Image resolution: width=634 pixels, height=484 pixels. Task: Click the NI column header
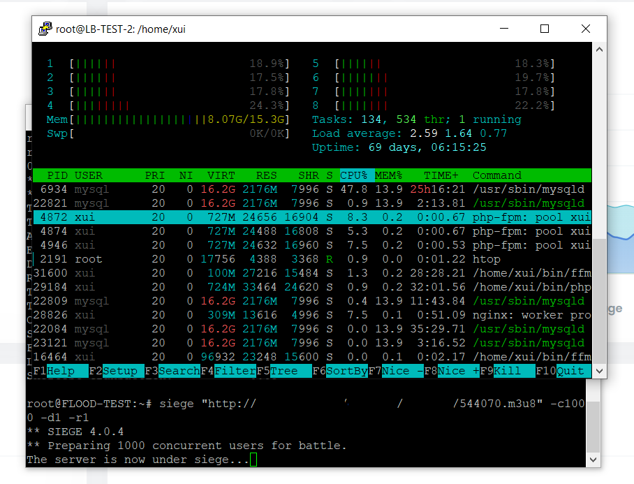tap(186, 175)
